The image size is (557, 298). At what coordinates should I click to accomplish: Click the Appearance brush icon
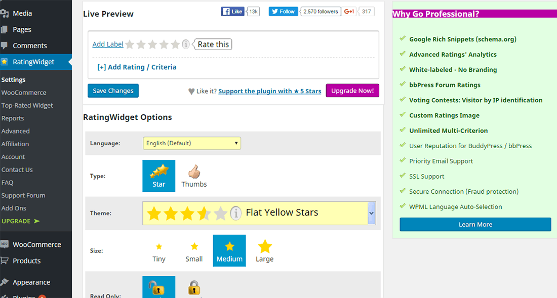4,282
